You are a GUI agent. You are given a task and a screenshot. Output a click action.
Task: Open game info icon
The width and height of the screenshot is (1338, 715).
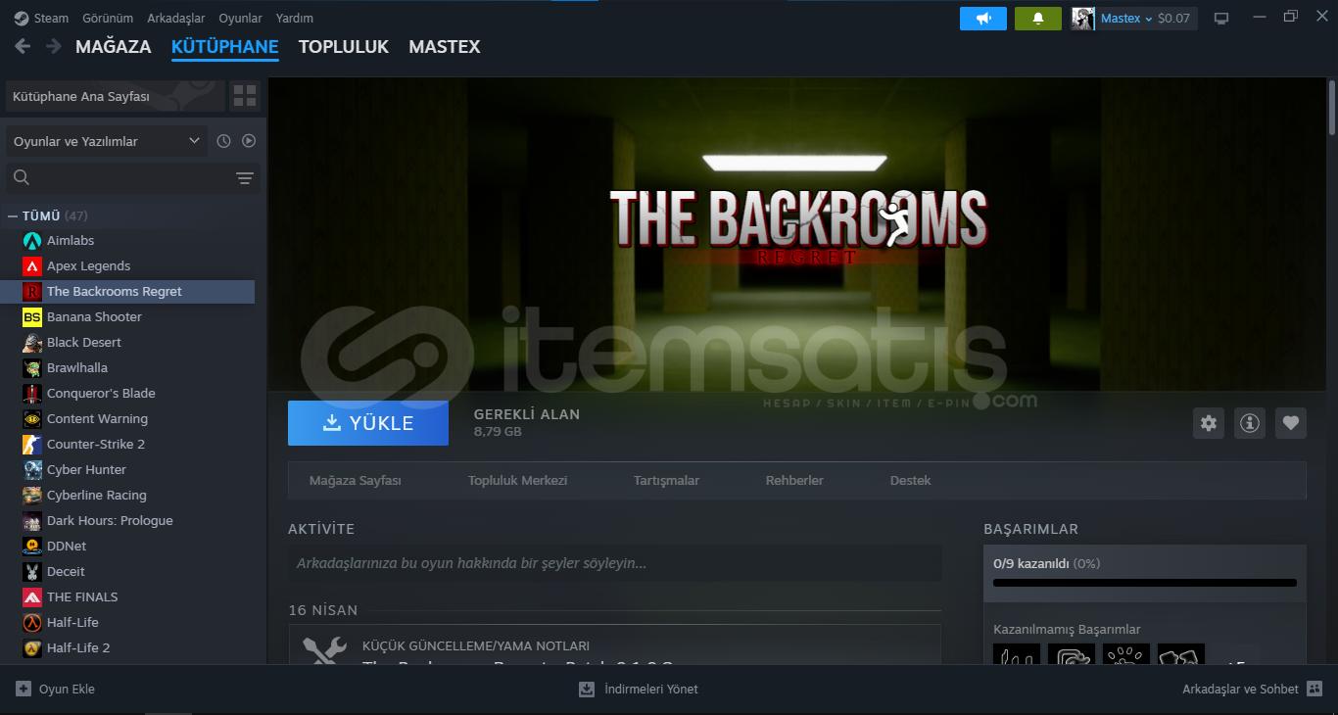[x=1250, y=423]
